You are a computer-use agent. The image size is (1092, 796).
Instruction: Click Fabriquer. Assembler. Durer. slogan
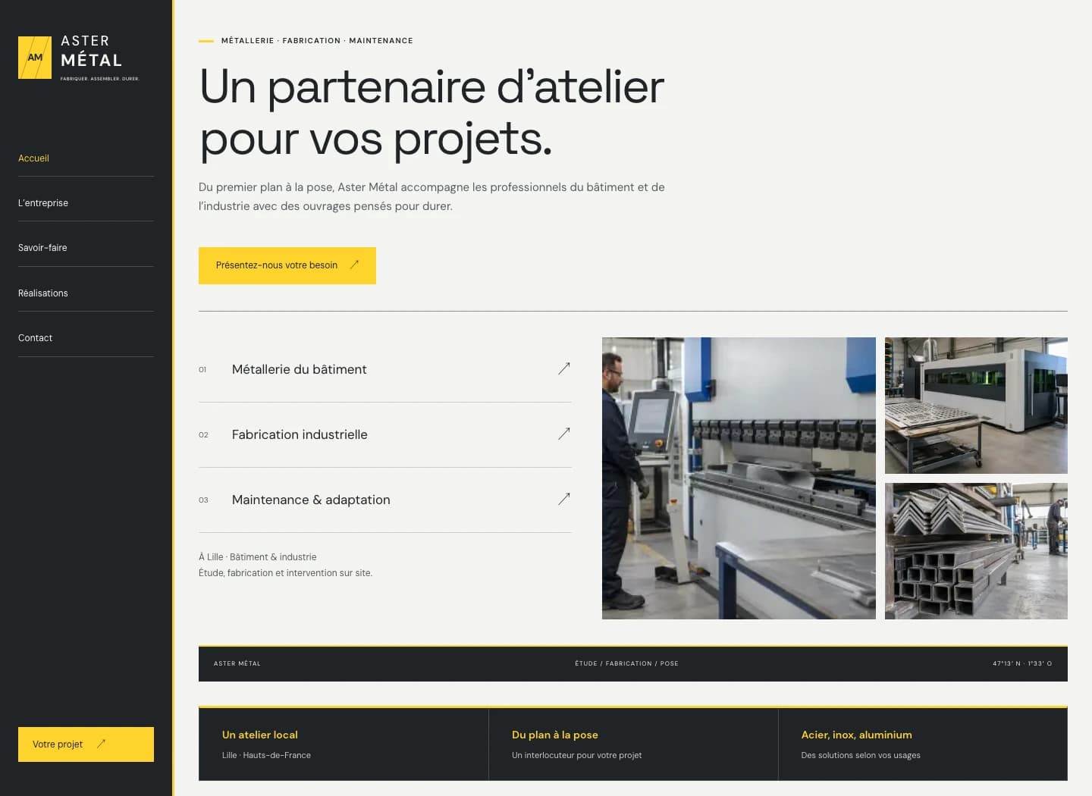[x=100, y=79]
